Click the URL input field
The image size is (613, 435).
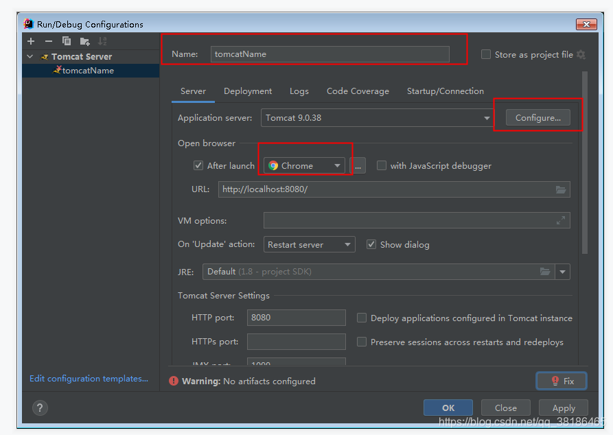[394, 189]
